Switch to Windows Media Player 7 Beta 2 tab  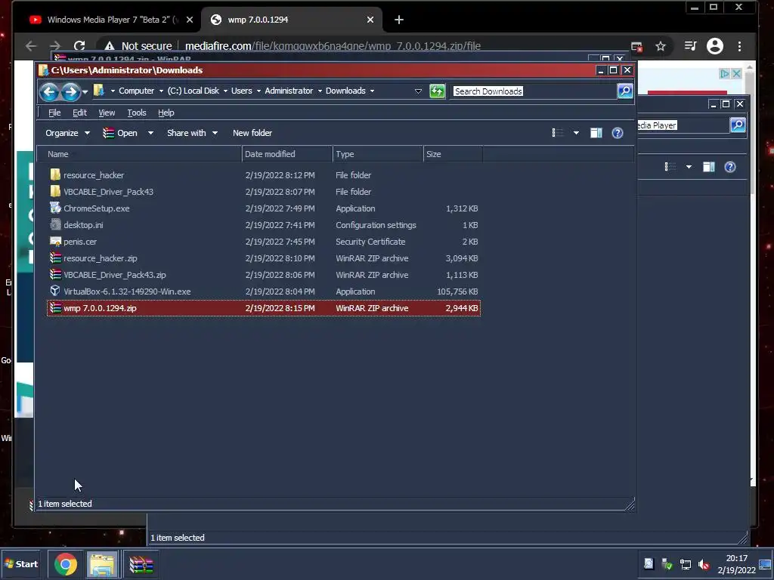pos(111,20)
